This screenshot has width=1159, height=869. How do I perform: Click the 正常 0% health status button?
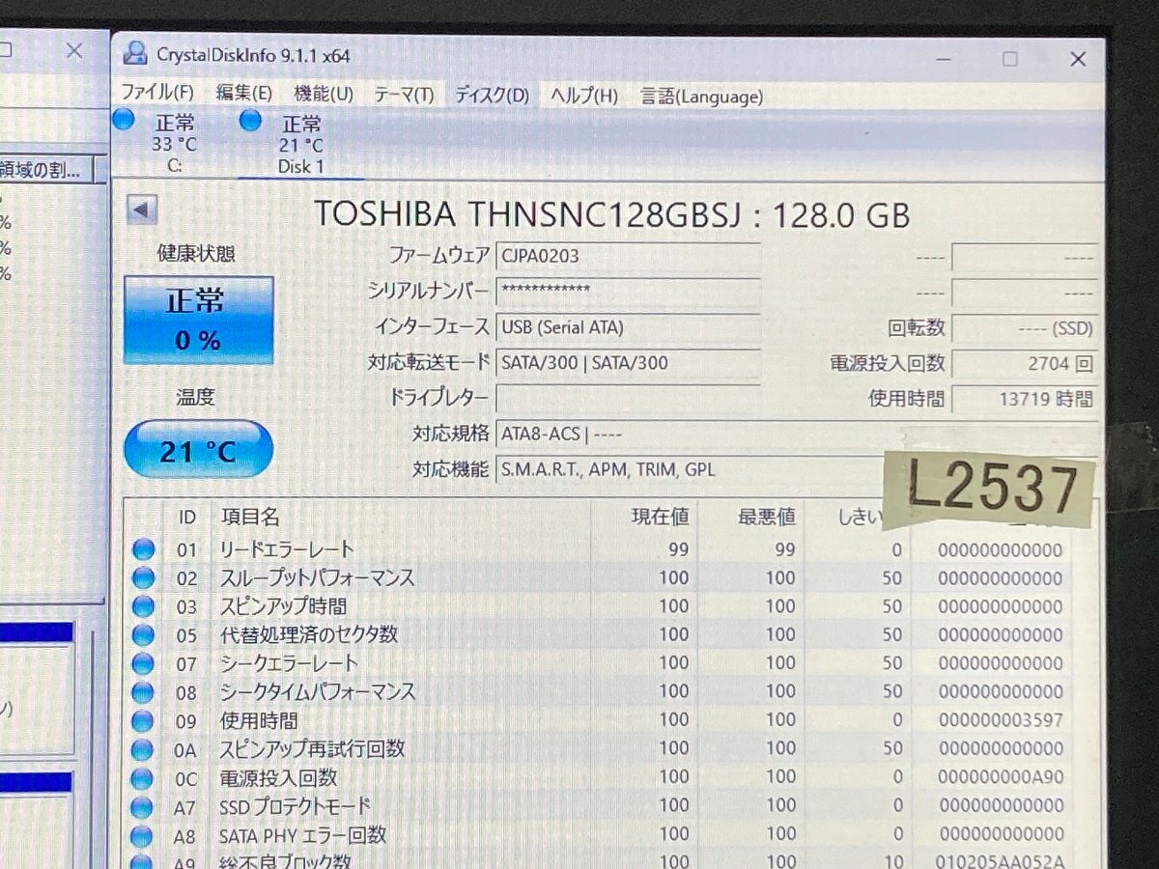(x=198, y=320)
